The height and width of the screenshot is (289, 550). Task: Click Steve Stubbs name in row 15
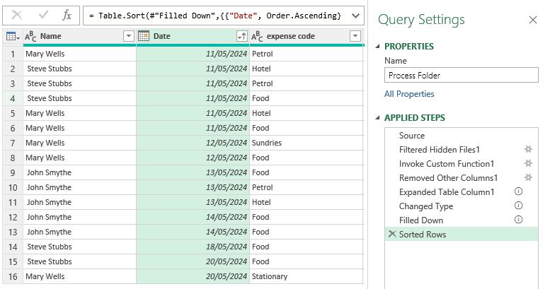50,261
